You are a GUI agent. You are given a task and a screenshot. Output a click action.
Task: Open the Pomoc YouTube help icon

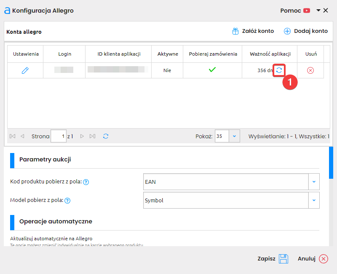307,11
